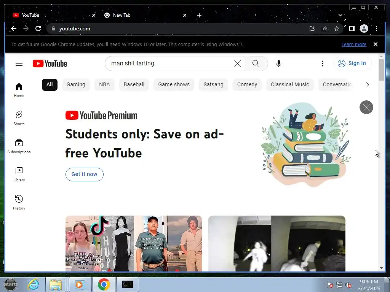
Task: Open the YouTube hamburger guide menu
Action: click(x=19, y=63)
